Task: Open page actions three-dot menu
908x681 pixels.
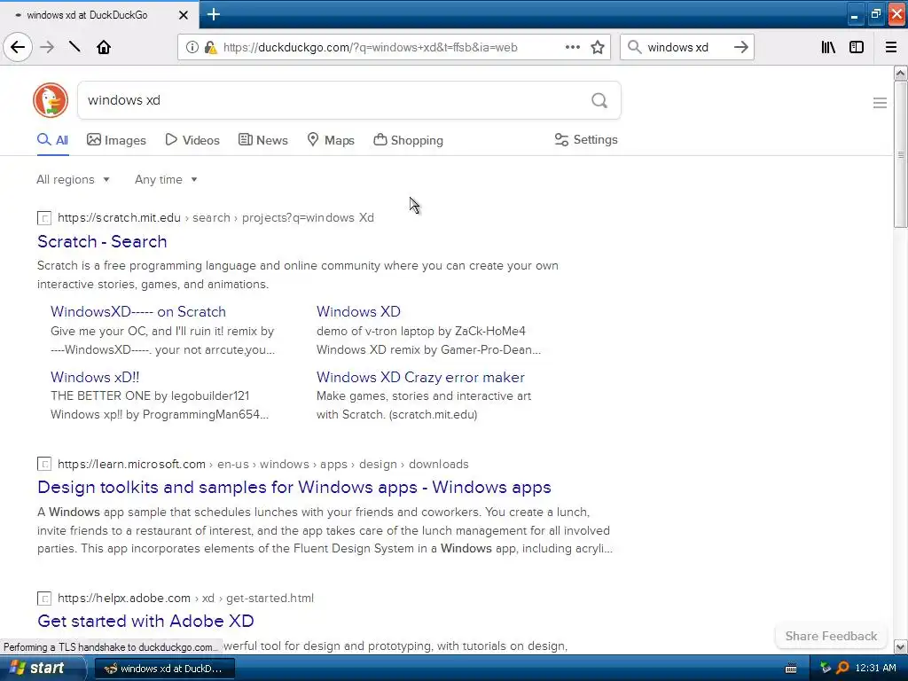Action: [572, 47]
